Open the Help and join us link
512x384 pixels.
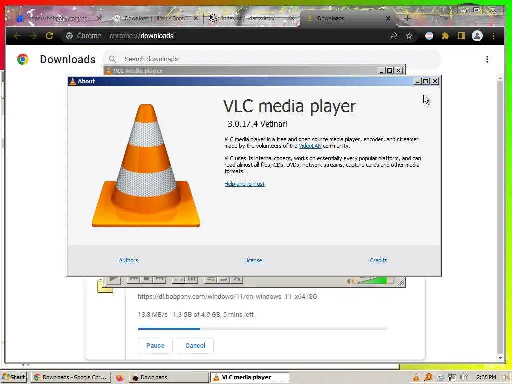(244, 184)
